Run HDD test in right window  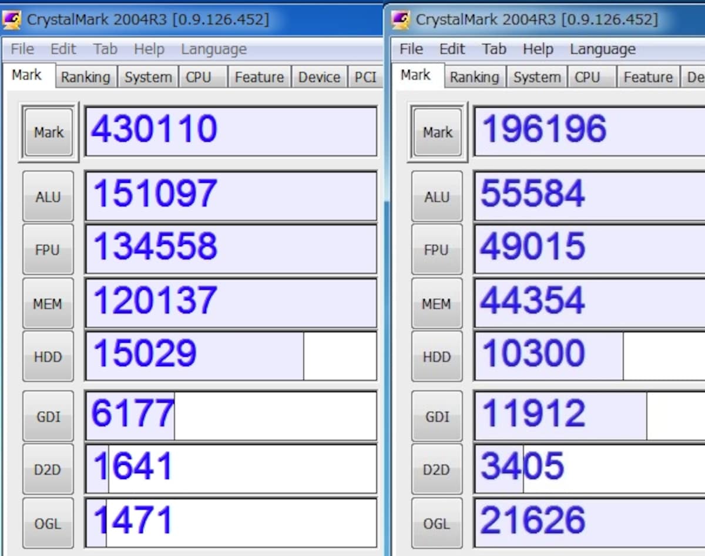[437, 356]
